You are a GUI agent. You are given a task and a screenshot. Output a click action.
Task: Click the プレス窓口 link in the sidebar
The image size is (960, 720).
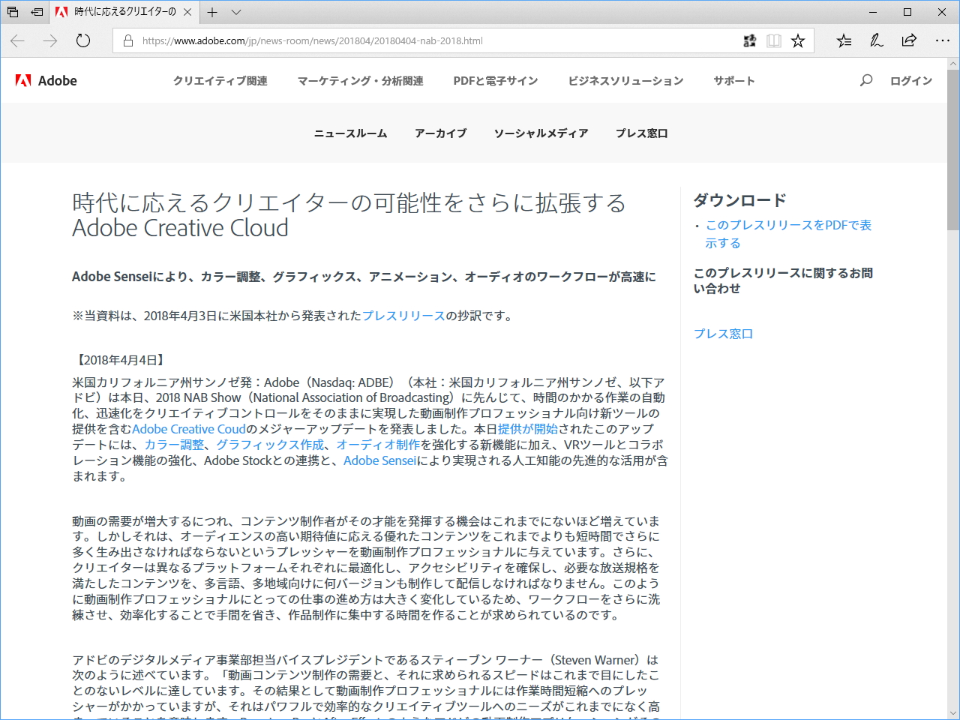pos(724,334)
